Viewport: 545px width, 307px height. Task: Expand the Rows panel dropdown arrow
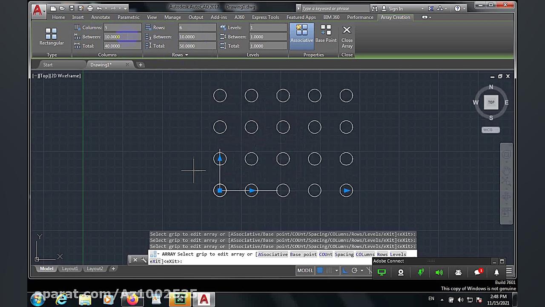pyautogui.click(x=186, y=55)
